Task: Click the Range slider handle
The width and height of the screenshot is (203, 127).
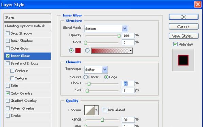Action: (x=102, y=120)
